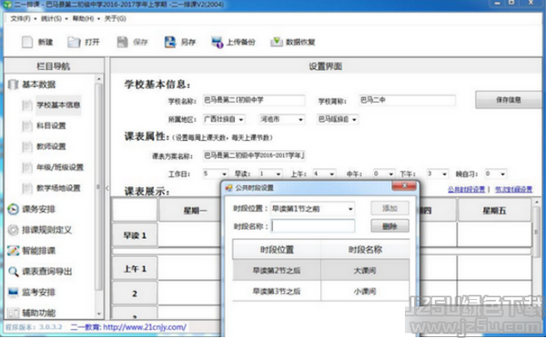Image resolution: width=546 pixels, height=338 pixels.
Task: Open the 关于(G) menu
Action: click(x=116, y=18)
